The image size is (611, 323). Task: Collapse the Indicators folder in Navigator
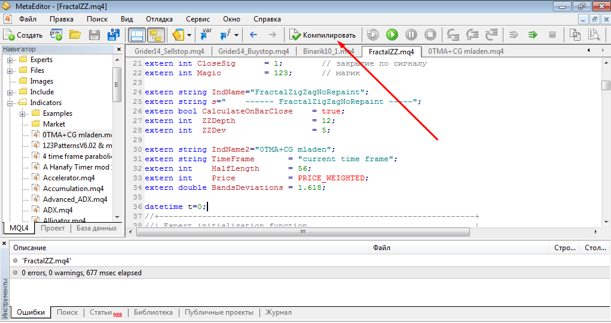(10, 103)
